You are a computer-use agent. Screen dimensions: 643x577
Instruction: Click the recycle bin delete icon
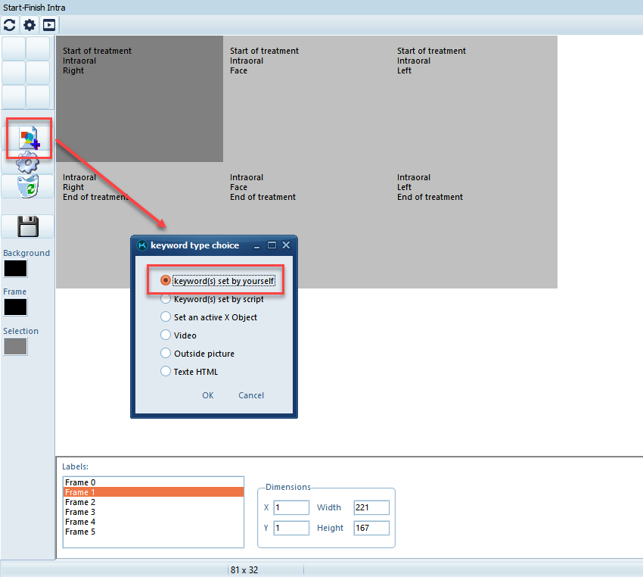(28, 186)
